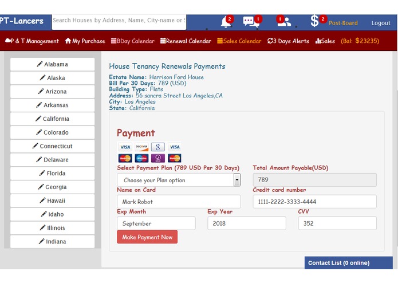The width and height of the screenshot is (398, 283).
Task: Click the first Visa card logo
Action: (x=125, y=147)
